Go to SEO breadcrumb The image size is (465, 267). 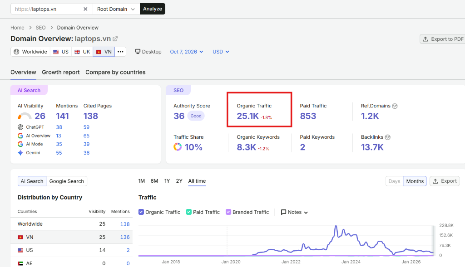[x=40, y=28]
